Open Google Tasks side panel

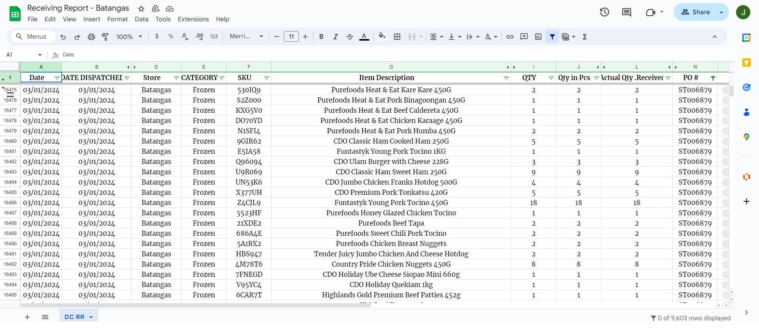(746, 88)
